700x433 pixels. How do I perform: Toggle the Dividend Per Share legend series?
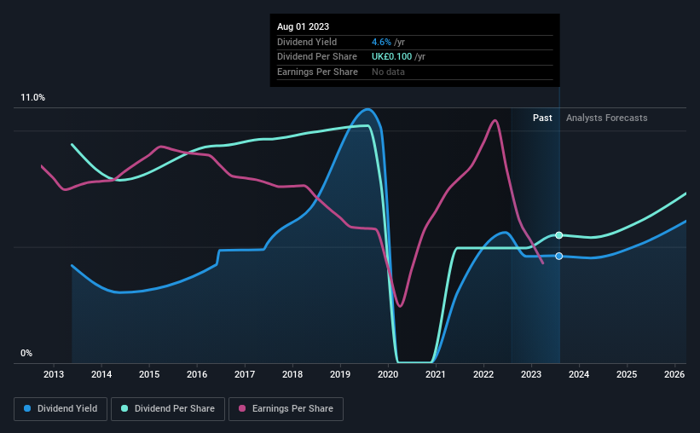pyautogui.click(x=168, y=409)
